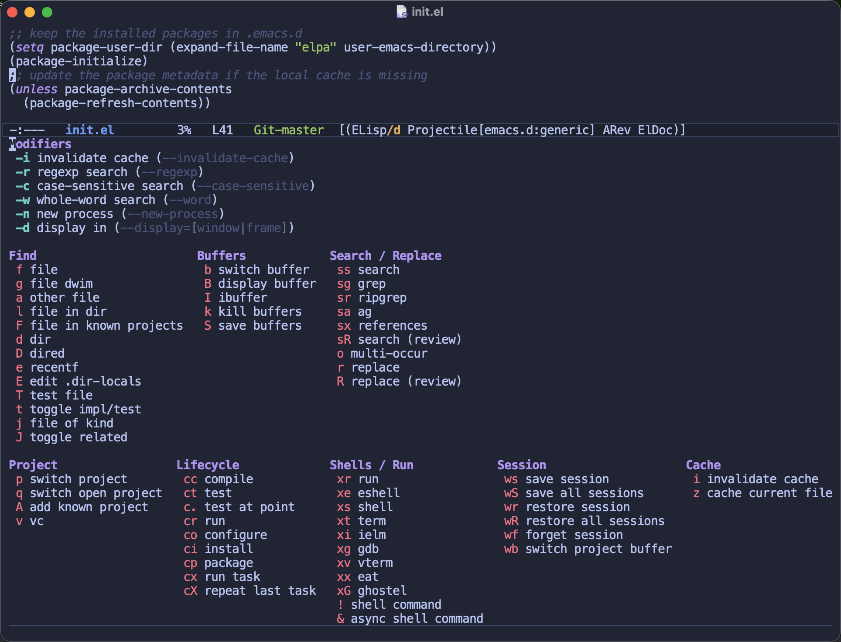Select 'q switch open project' command
Viewport: 841px width, 642px height.
(89, 493)
